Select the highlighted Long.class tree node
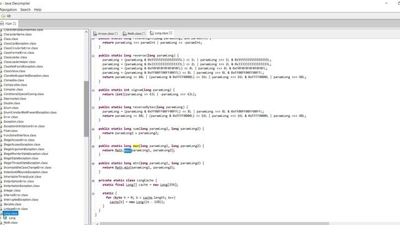Image resolution: width=400 pixels, height=225 pixels. tap(11, 213)
